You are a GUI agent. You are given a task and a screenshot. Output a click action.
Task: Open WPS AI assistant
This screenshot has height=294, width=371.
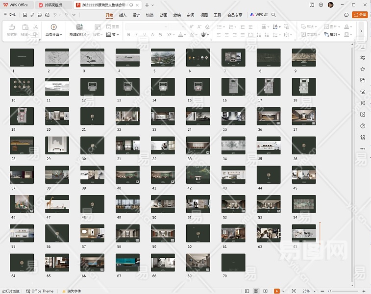pos(259,15)
